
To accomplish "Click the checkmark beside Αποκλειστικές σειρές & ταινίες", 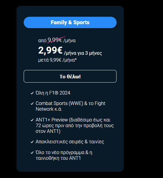I will pos(32,142).
